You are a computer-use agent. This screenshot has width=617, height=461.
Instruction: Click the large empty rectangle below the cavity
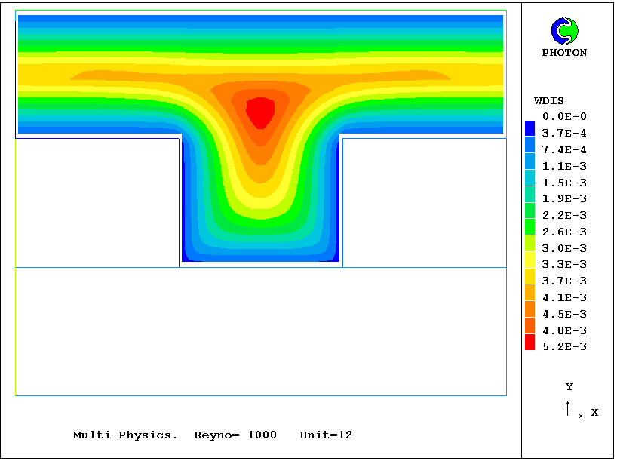(260, 330)
